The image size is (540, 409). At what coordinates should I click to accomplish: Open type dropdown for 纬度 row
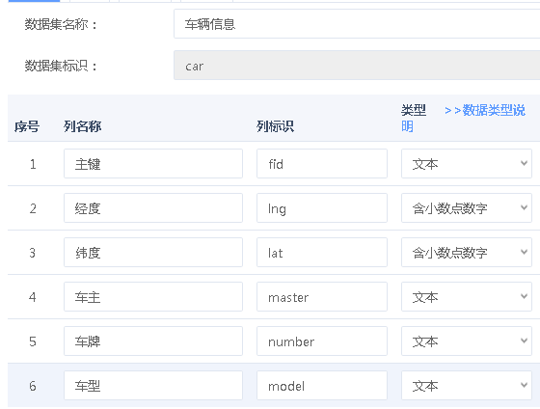[467, 252]
